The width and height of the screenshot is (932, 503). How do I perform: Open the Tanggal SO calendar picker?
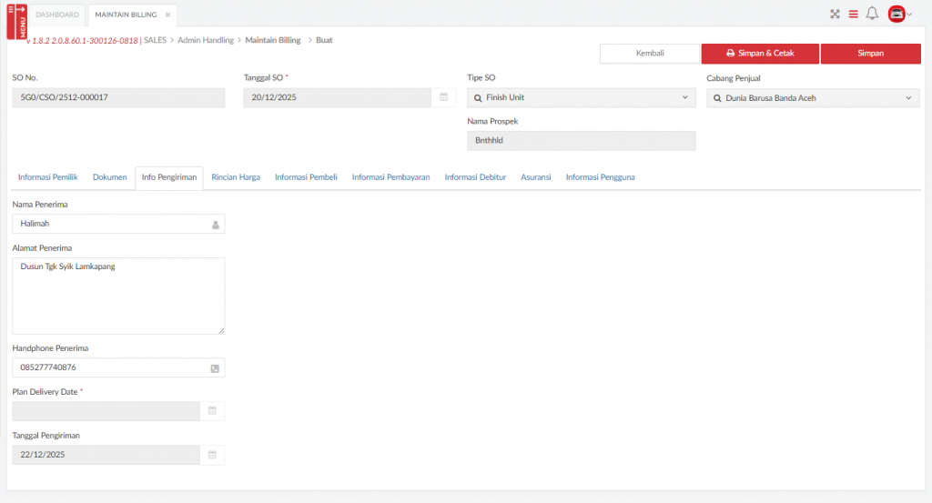443,97
